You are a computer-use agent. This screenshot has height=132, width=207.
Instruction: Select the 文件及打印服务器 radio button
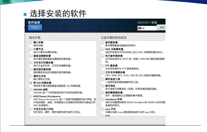(x=31, y=63)
